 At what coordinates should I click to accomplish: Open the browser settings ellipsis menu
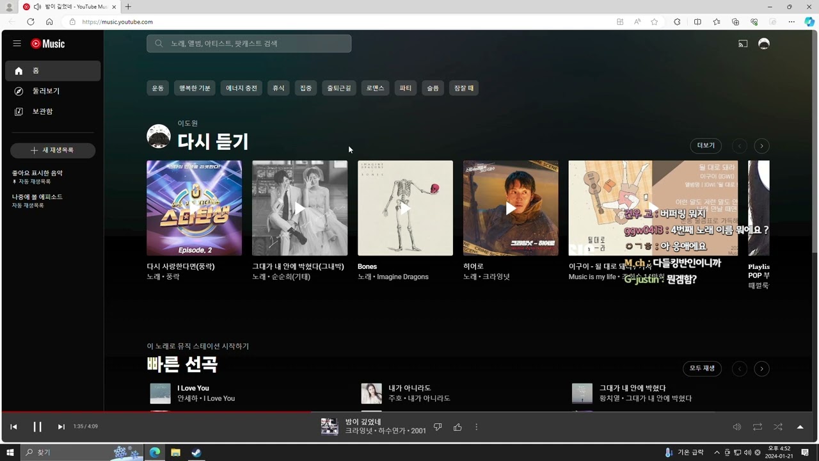click(x=791, y=22)
